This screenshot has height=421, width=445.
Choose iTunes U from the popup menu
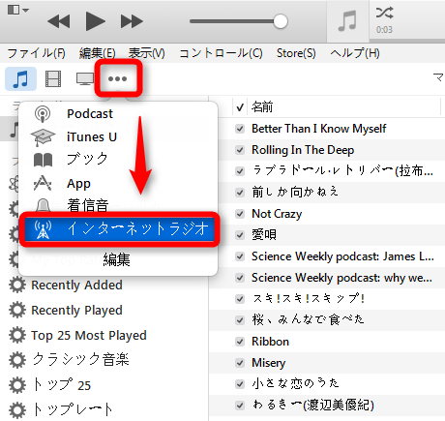[x=92, y=137]
